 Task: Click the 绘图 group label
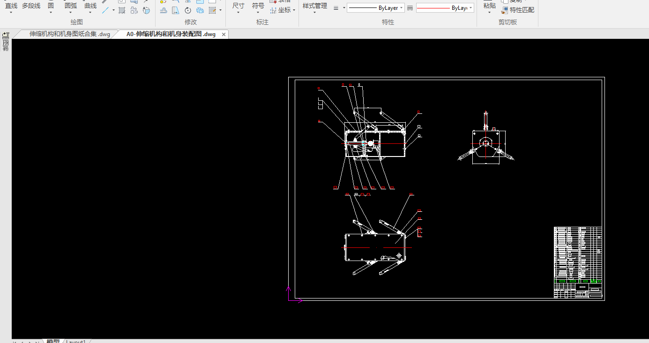pyautogui.click(x=77, y=22)
